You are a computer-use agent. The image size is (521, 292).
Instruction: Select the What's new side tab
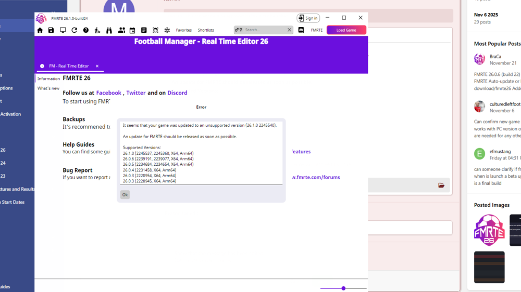coord(48,88)
